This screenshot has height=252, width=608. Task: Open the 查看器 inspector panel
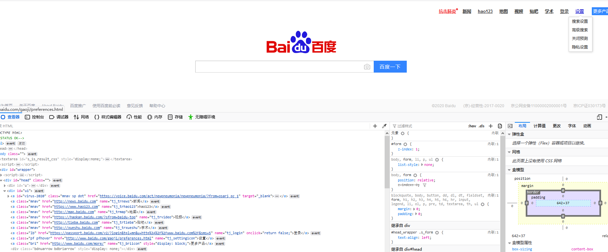coord(10,117)
